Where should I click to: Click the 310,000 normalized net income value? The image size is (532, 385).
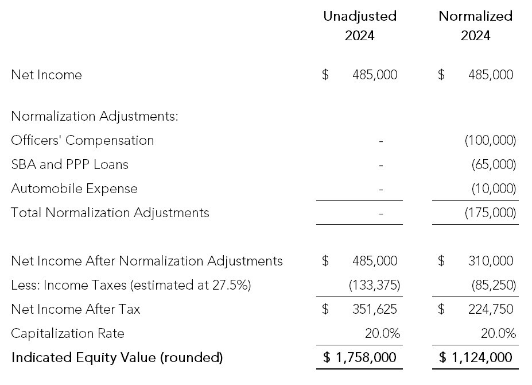click(490, 261)
